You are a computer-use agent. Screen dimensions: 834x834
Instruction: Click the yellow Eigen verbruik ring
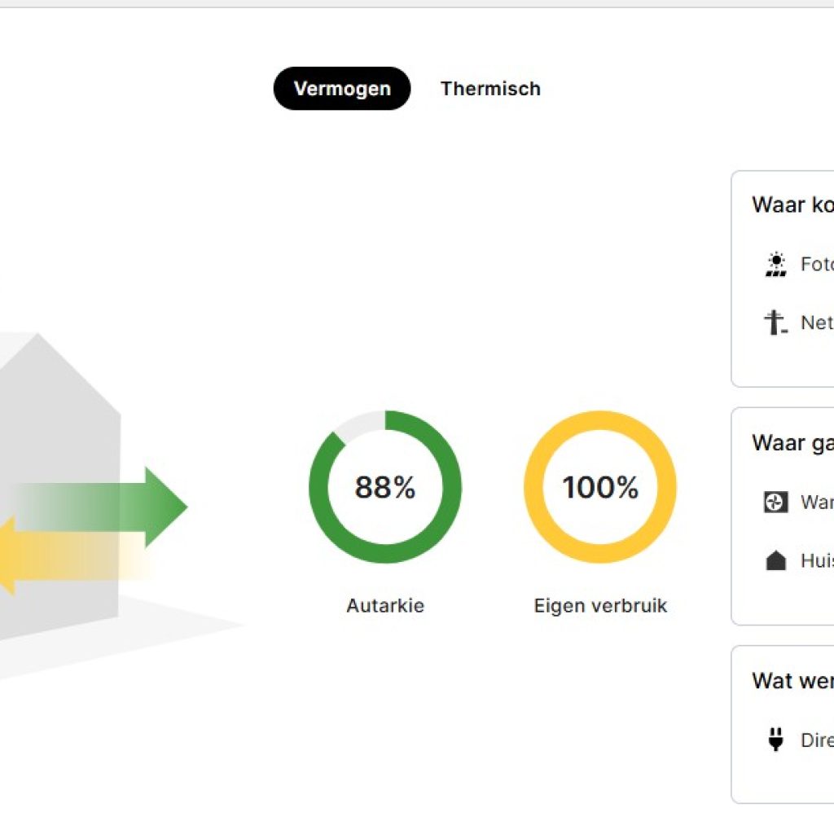533,487
